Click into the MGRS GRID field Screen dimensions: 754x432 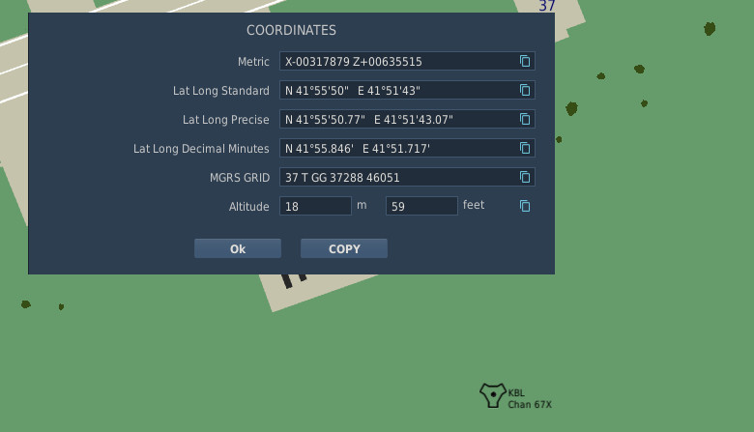click(396, 178)
